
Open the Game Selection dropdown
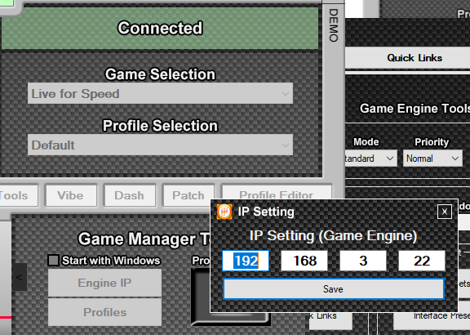(x=160, y=94)
